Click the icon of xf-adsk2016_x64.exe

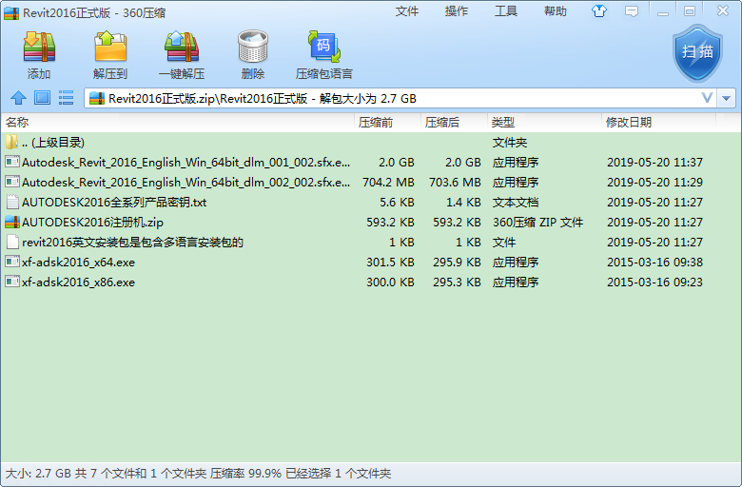[12, 262]
